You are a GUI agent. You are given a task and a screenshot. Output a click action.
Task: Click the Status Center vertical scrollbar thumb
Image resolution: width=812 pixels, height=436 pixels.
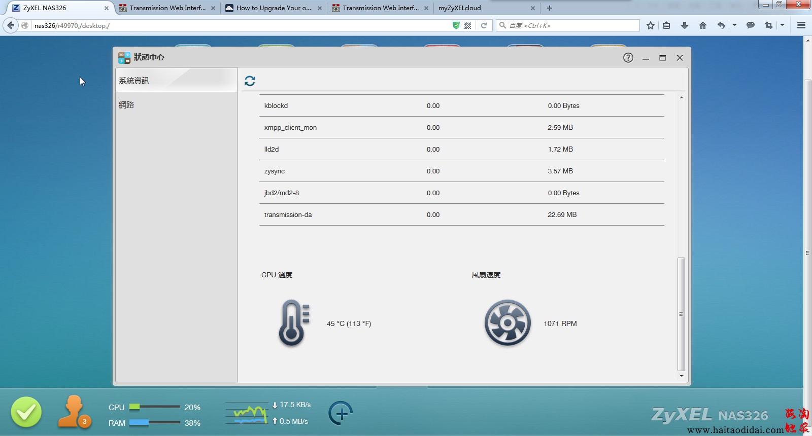681,314
